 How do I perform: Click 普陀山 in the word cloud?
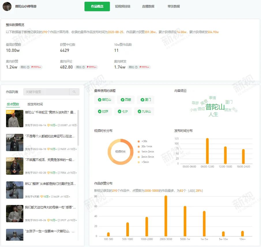[x=215, y=107]
